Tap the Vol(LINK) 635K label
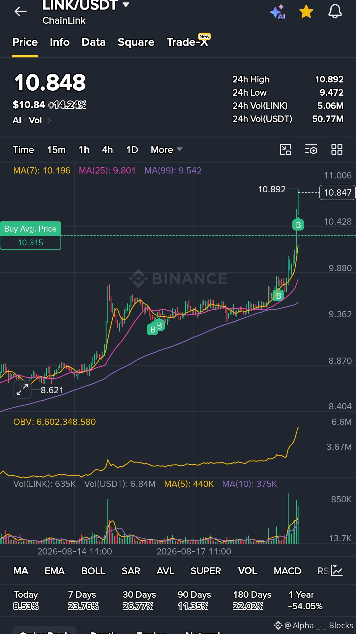356x634 pixels. (x=44, y=484)
